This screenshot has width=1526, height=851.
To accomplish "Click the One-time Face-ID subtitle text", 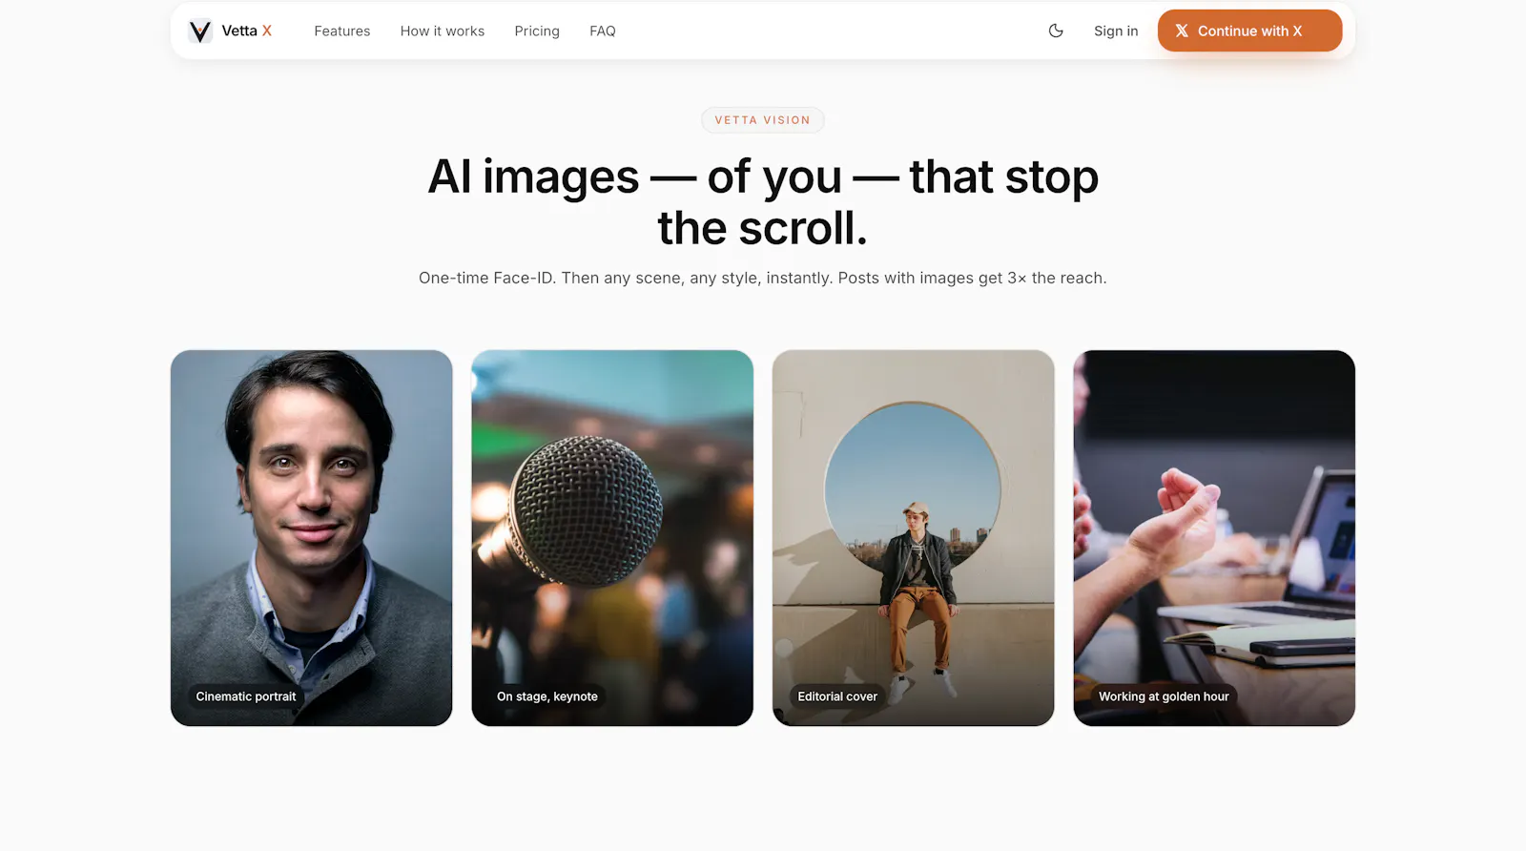I will click(x=763, y=278).
